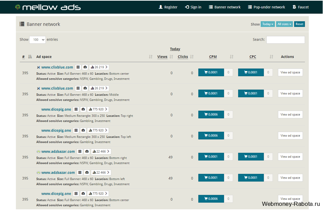The width and height of the screenshot is (323, 210).
Task: Open the entries count selector showing 100
Action: [x=38, y=40]
